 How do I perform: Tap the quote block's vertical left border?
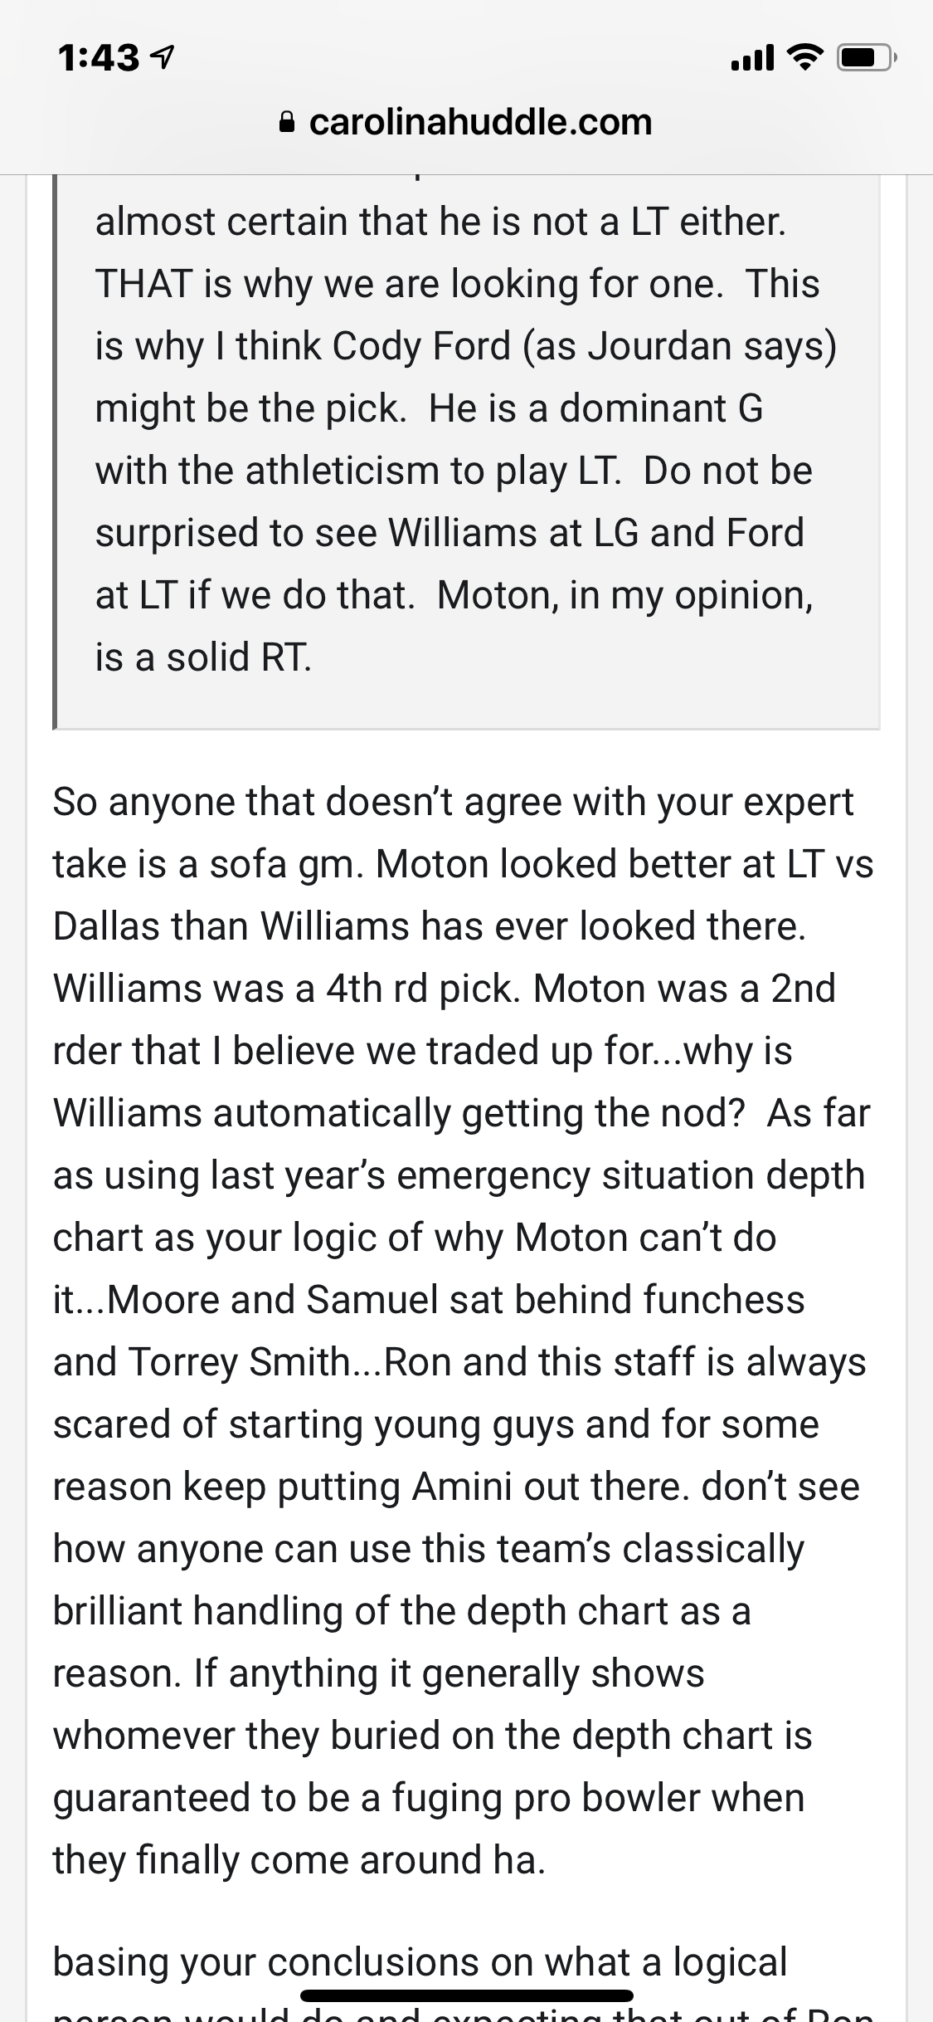point(55,452)
